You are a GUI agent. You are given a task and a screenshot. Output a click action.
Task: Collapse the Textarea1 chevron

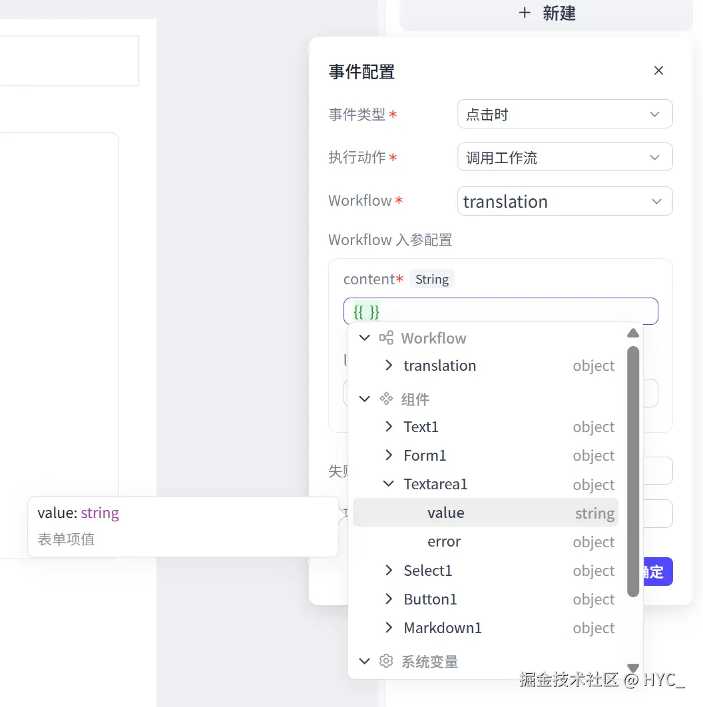pyautogui.click(x=388, y=484)
